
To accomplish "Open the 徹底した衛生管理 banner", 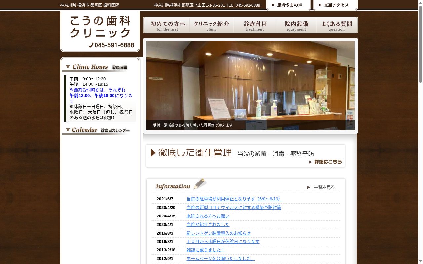I will coord(245,156).
